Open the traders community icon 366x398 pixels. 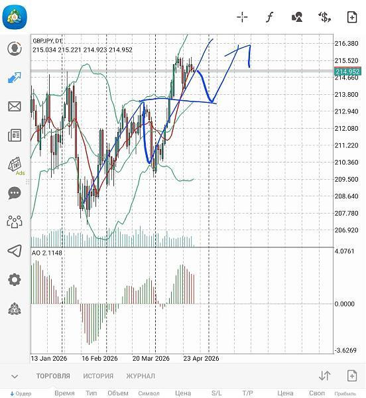[15, 222]
